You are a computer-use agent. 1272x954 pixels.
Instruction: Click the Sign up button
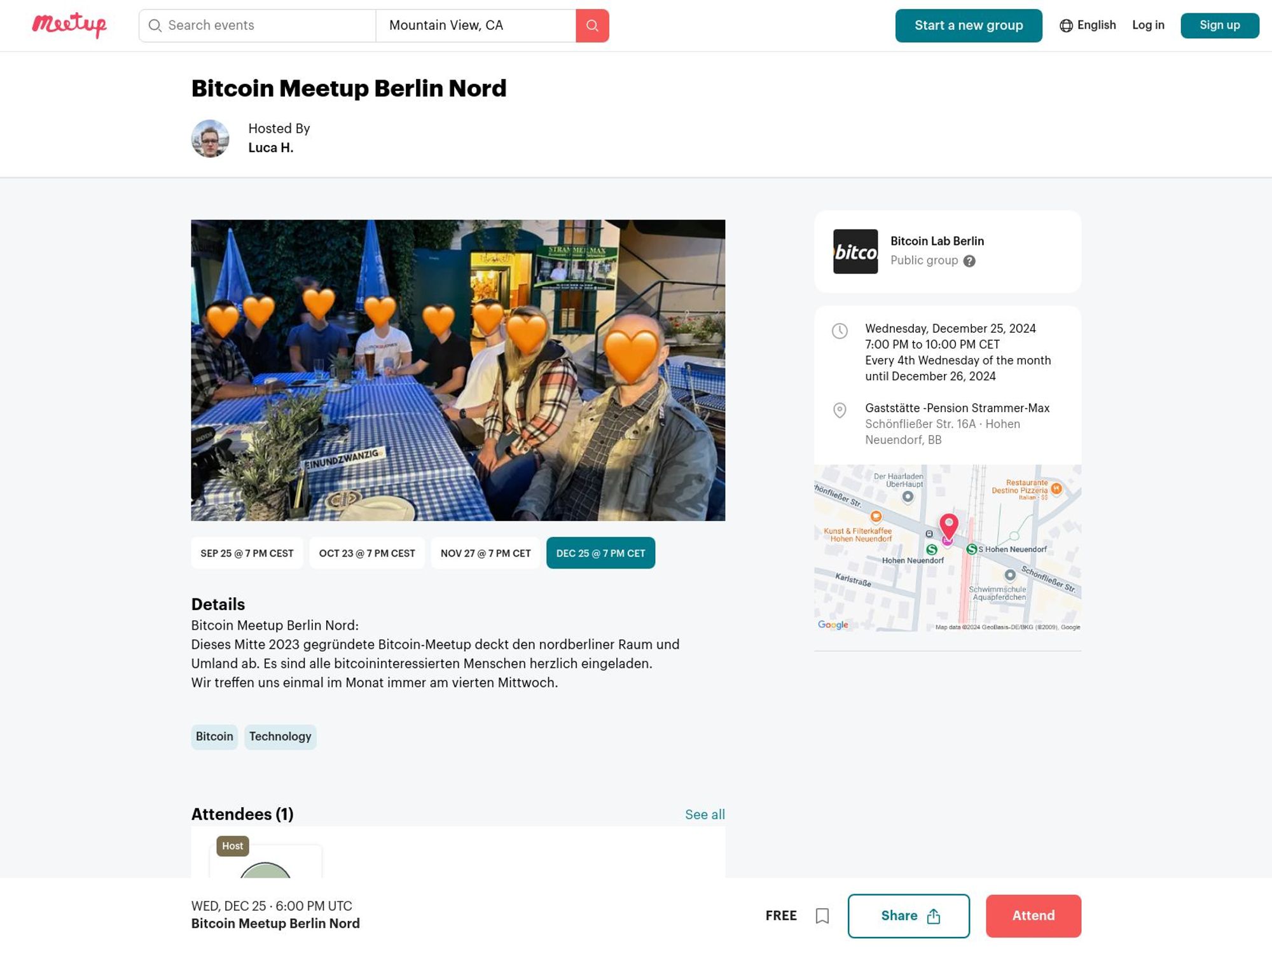[1220, 25]
